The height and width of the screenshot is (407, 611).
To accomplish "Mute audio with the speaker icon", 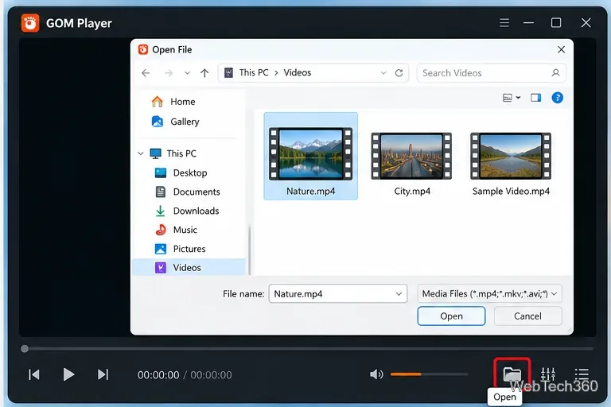I will tap(376, 374).
